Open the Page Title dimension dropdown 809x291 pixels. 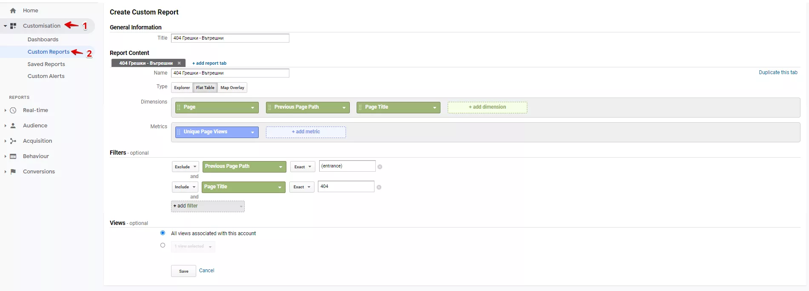[435, 107]
